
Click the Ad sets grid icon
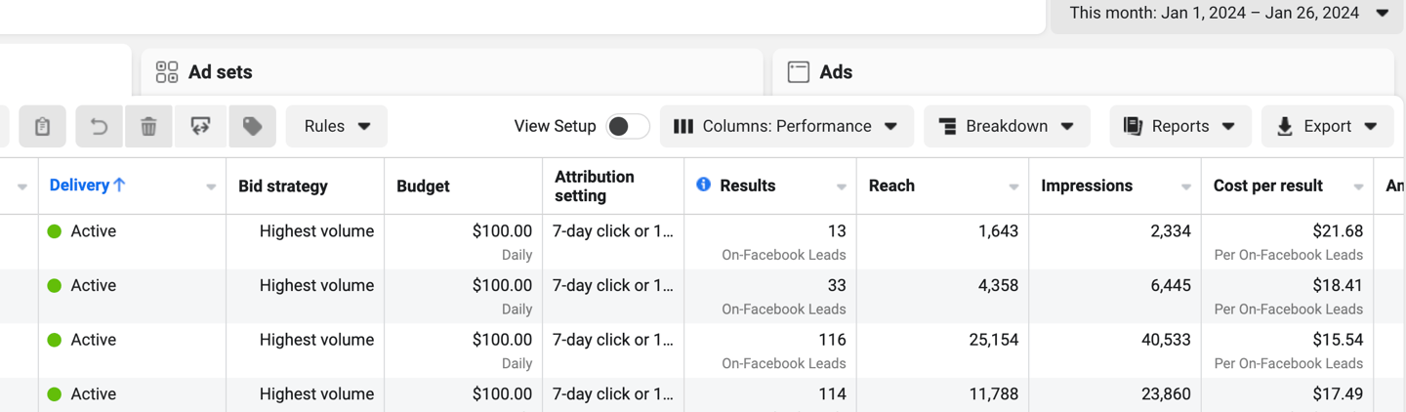(x=167, y=72)
